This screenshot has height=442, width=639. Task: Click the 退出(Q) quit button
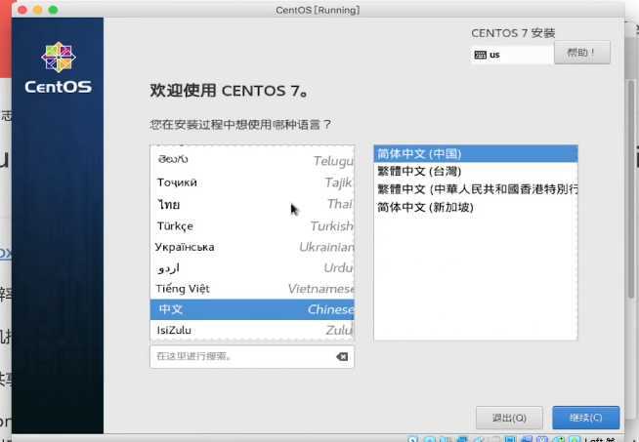click(509, 418)
